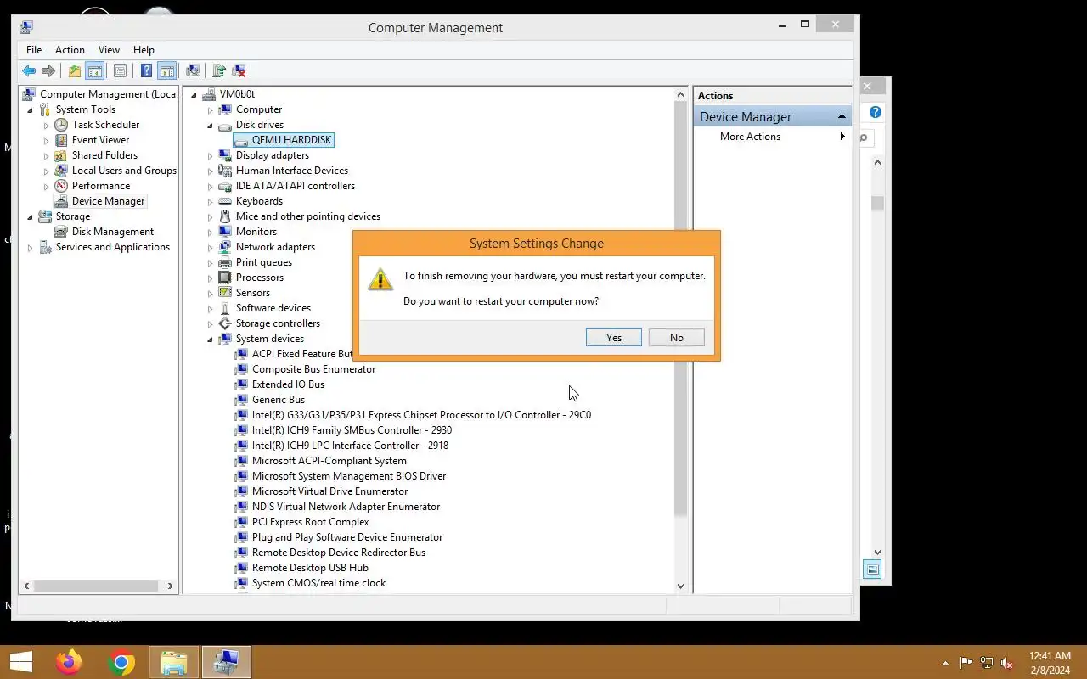Click the Action Center flag tray icon
Screen dimensions: 1087x679
coord(966,663)
